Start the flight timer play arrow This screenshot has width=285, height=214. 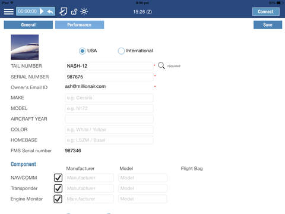[x=42, y=11]
